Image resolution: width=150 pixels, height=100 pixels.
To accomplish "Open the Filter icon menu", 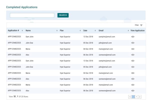I will coord(141,25).
